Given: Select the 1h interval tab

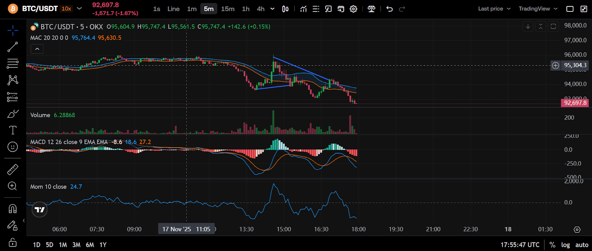Looking at the screenshot, I should [x=246, y=9].
